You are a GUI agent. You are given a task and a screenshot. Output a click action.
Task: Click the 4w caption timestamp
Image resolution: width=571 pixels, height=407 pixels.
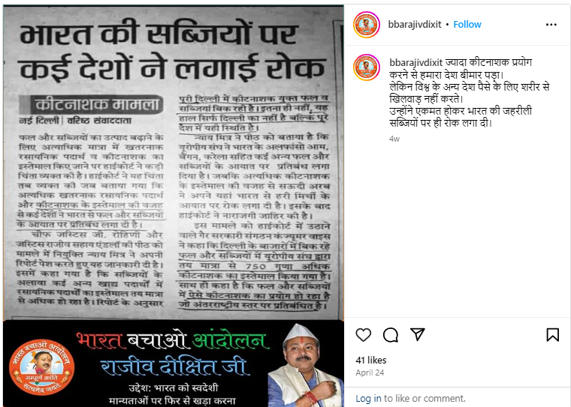(394, 139)
